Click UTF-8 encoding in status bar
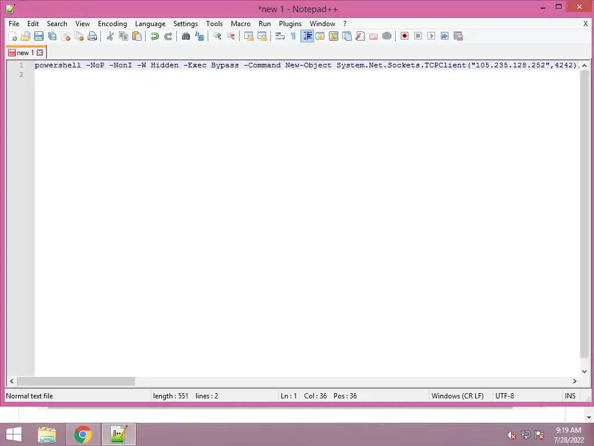594x446 pixels. (505, 396)
